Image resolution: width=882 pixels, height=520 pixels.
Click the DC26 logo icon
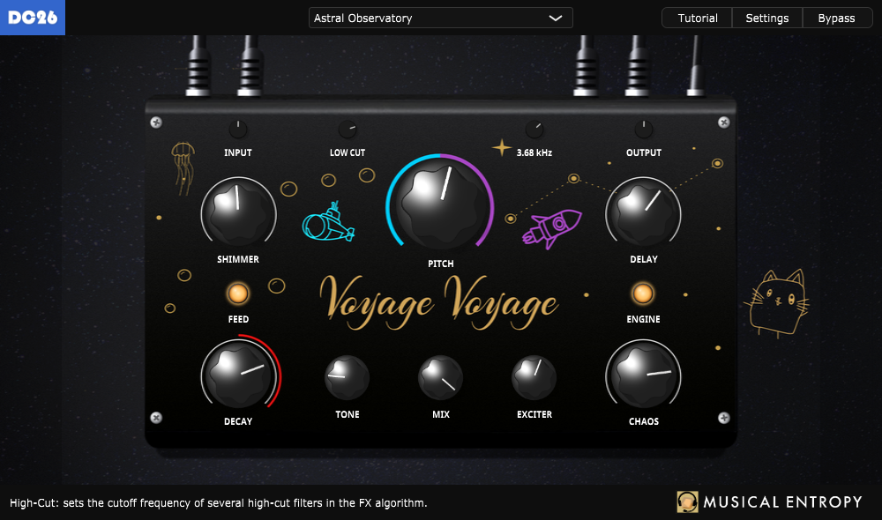click(33, 18)
